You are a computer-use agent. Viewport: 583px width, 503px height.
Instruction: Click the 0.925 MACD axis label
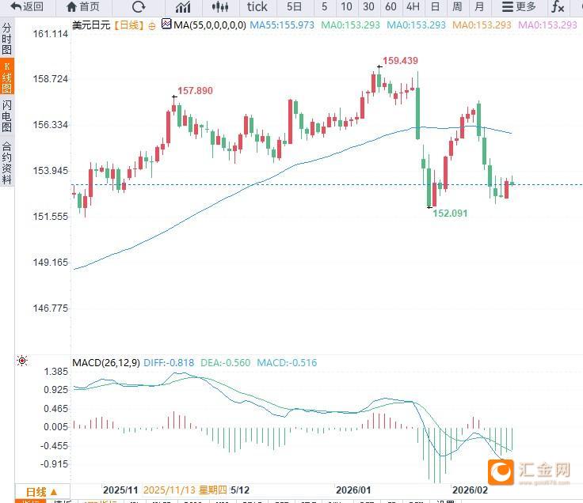55,390
